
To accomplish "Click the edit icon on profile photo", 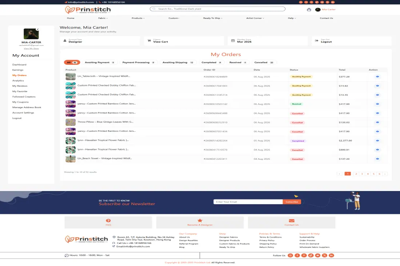I will 37,29.
